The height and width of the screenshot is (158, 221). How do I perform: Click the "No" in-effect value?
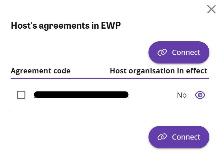[182, 95]
